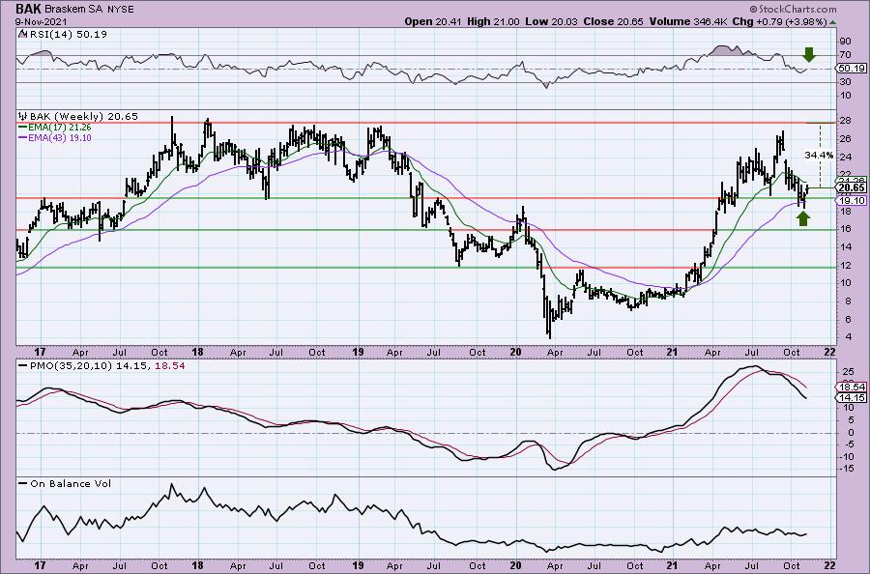This screenshot has width=870, height=574.
Task: Click the PMO(35,20,10) 14.15, 18.54 label
Action: 107,366
